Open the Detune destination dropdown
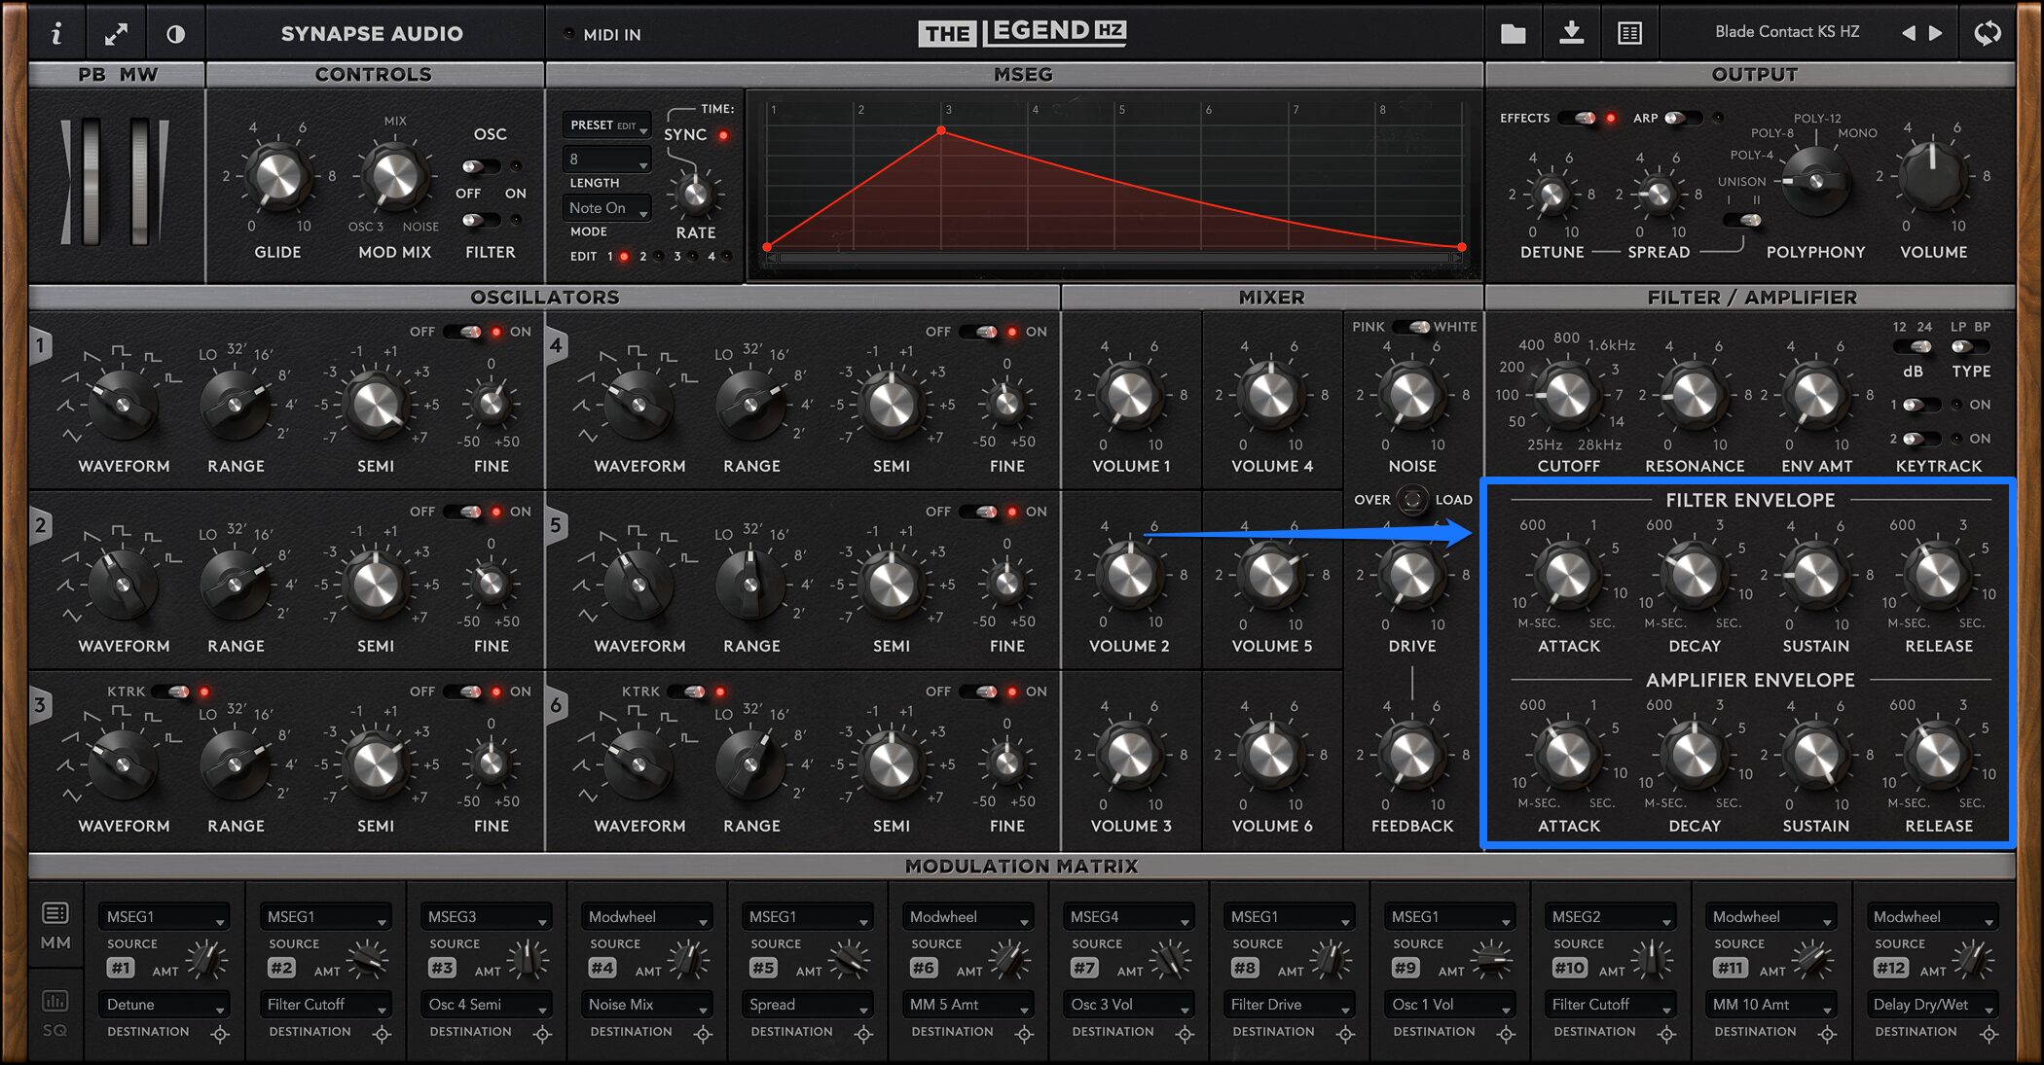This screenshot has height=1065, width=2044. coord(164,1005)
